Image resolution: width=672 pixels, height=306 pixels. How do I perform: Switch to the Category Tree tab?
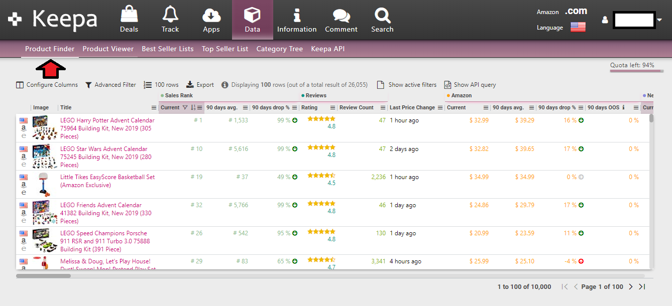click(280, 49)
